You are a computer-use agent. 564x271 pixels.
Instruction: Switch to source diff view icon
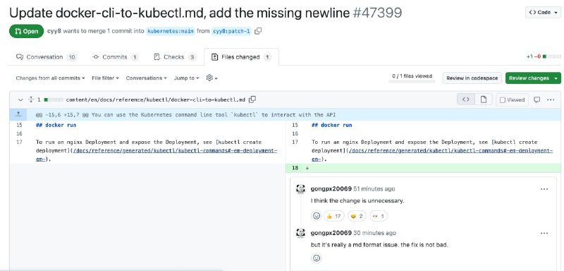point(466,100)
